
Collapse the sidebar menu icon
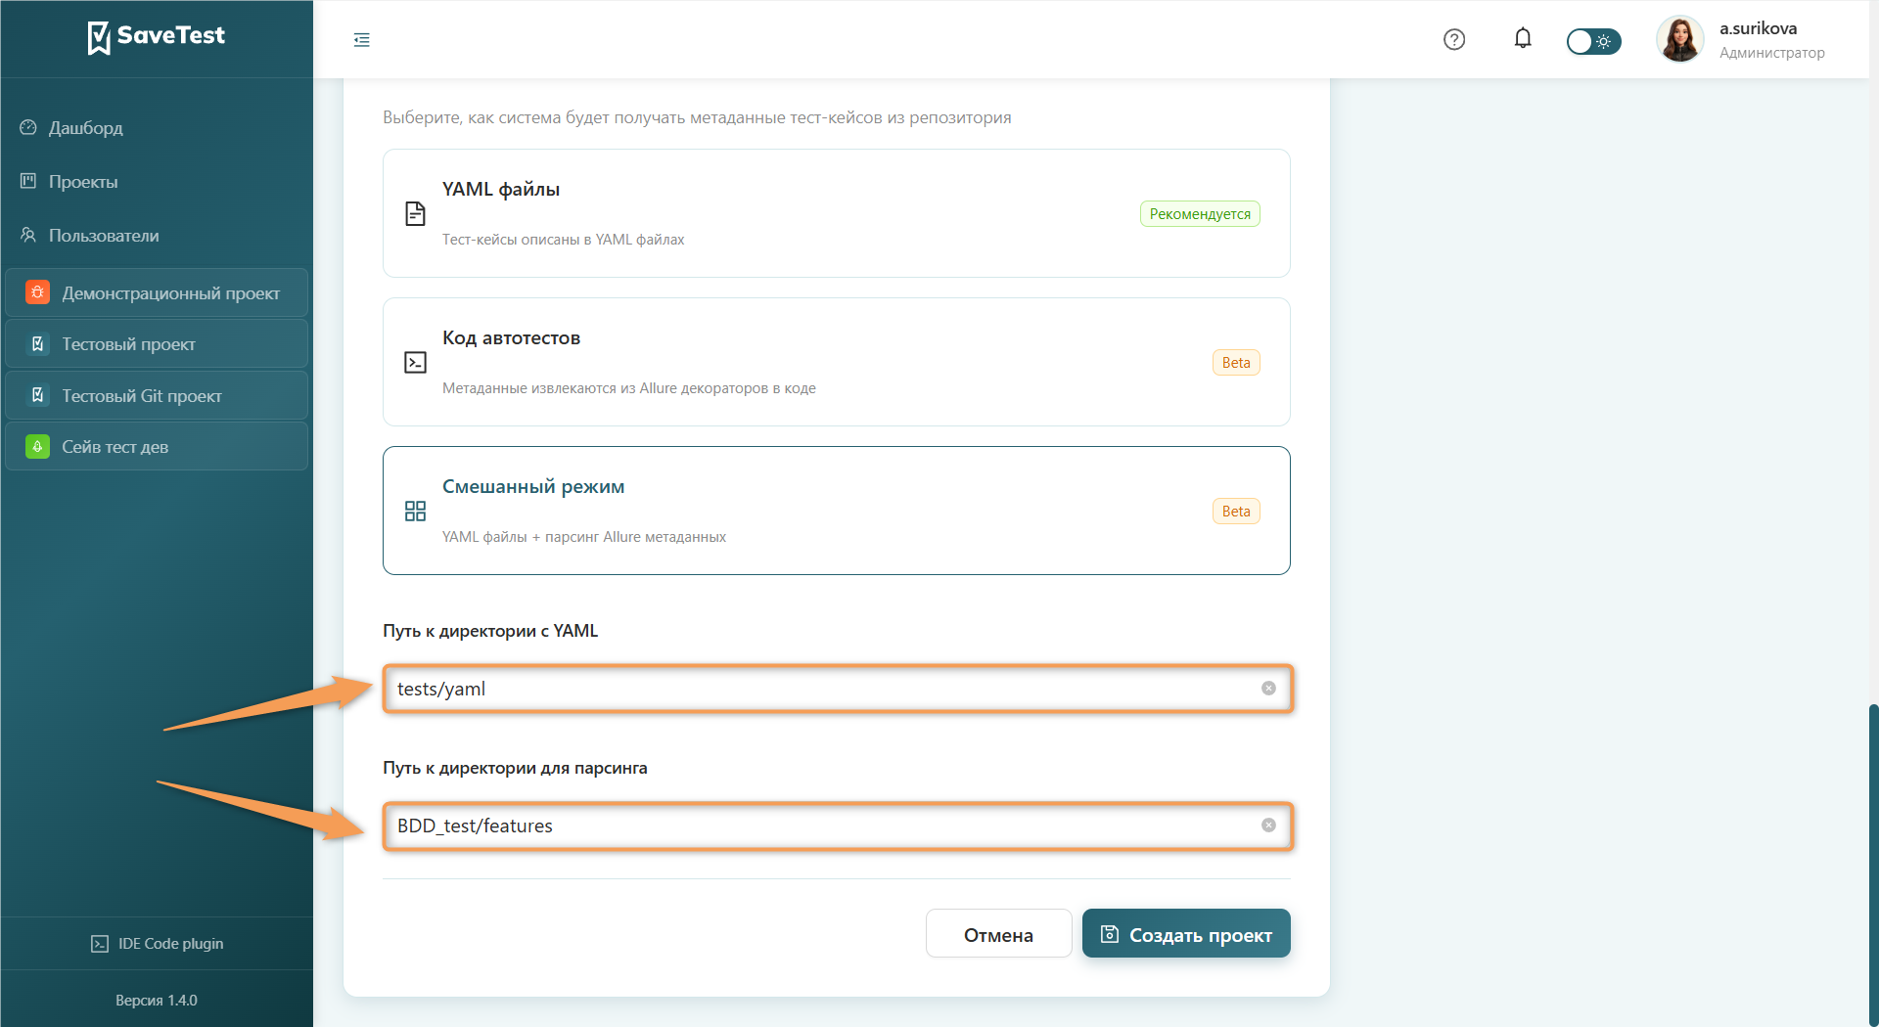(362, 40)
